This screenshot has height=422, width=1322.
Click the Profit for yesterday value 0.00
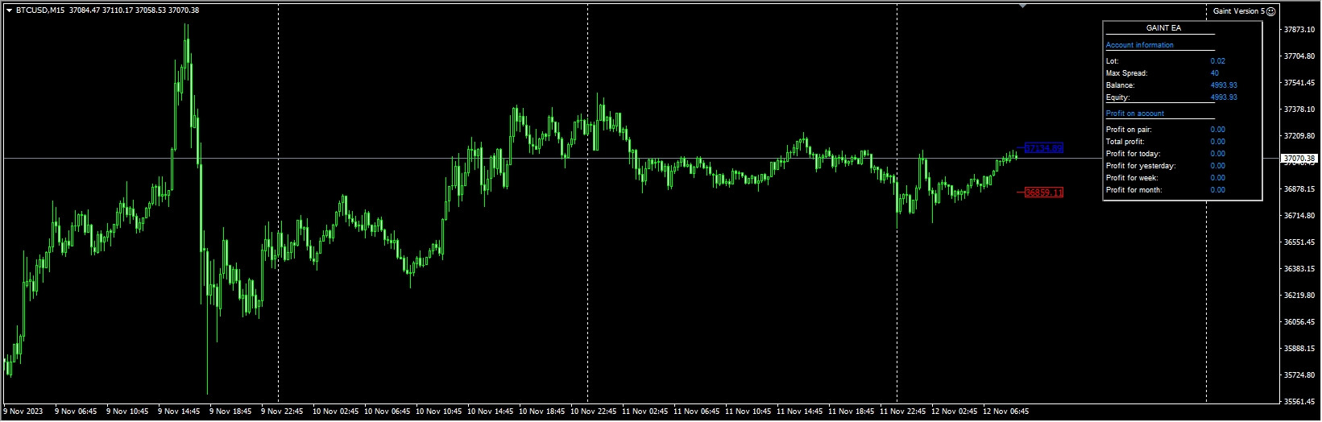[x=1217, y=166]
